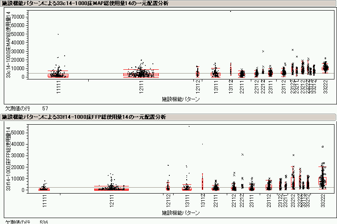This screenshot has width=337, height=224.
Task: Select the 12111 box plot in MAP chart
Action: point(141,74)
